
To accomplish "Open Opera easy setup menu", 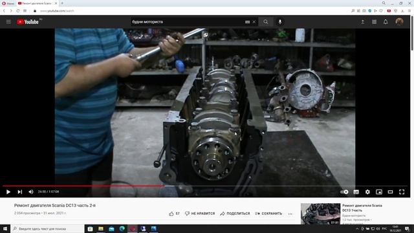I will point(409,11).
